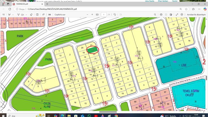
Task: Click OYUN ALANI label on map
Action: pyautogui.click(x=47, y=105)
